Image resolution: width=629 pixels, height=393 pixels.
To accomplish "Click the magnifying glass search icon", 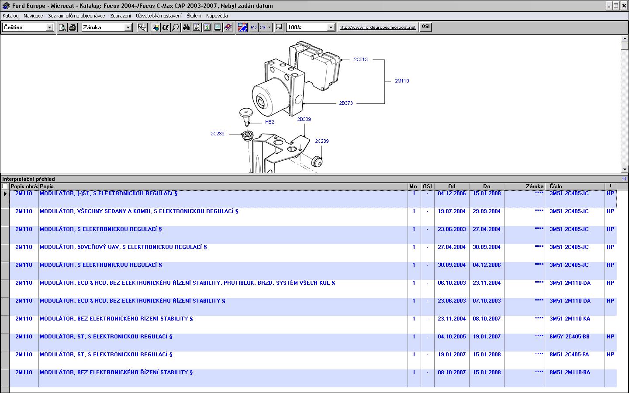I will tap(175, 28).
